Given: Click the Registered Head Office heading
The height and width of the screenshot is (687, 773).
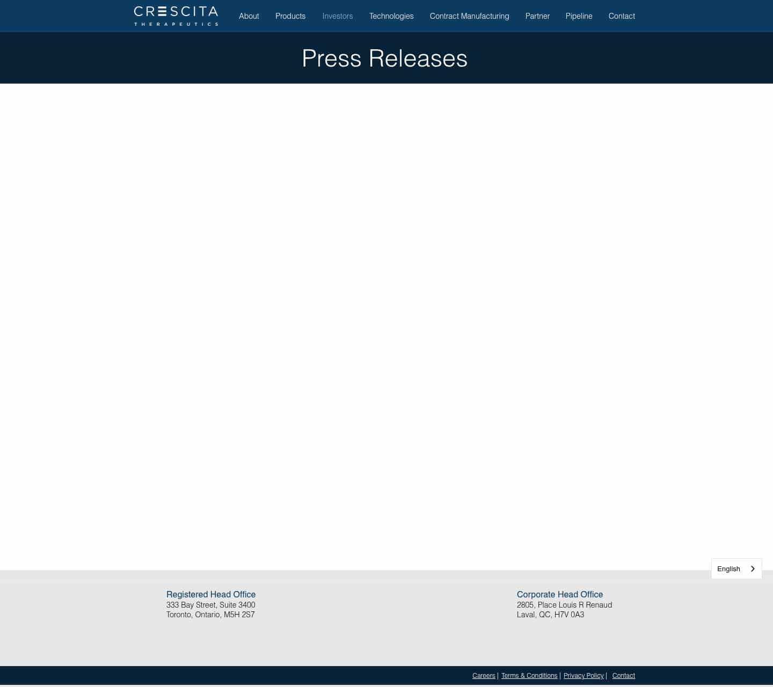Looking at the screenshot, I should (210, 594).
